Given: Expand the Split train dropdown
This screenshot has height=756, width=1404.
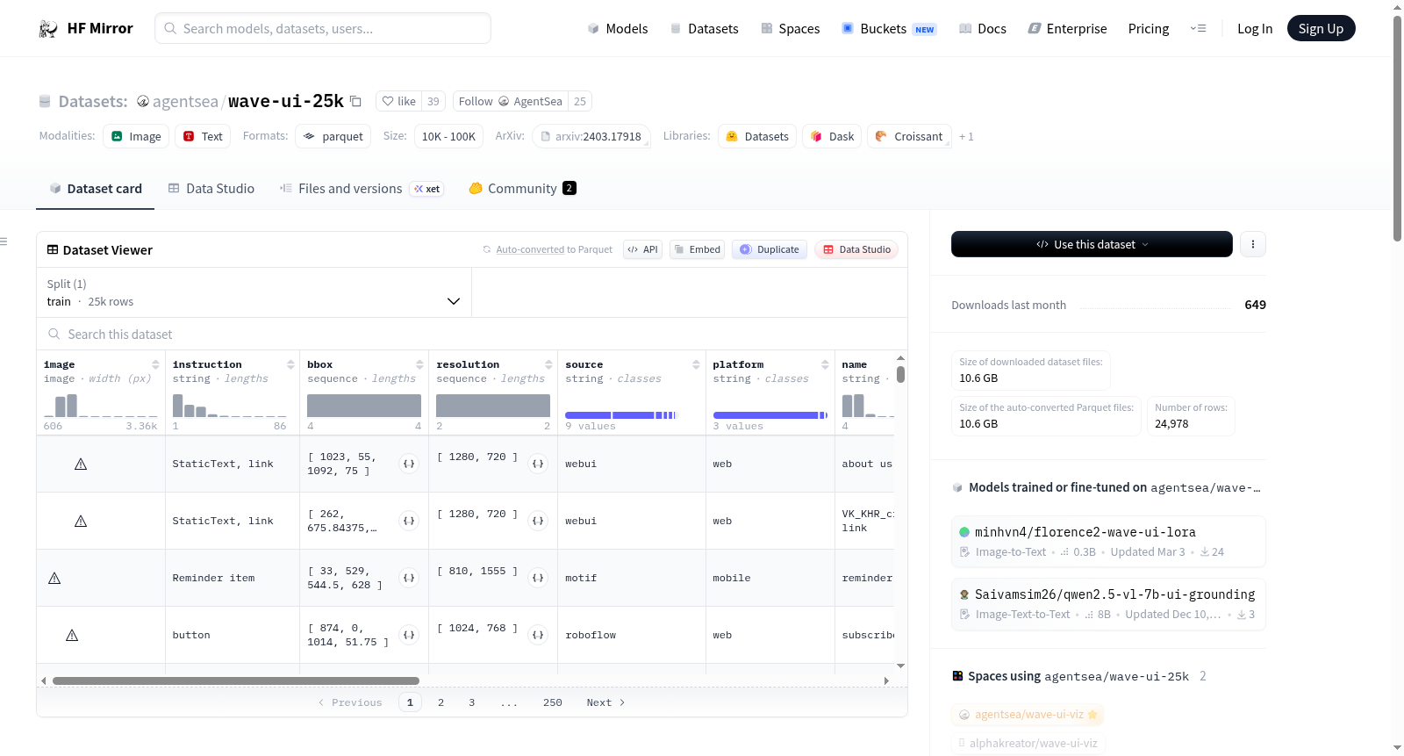Looking at the screenshot, I should point(254,292).
